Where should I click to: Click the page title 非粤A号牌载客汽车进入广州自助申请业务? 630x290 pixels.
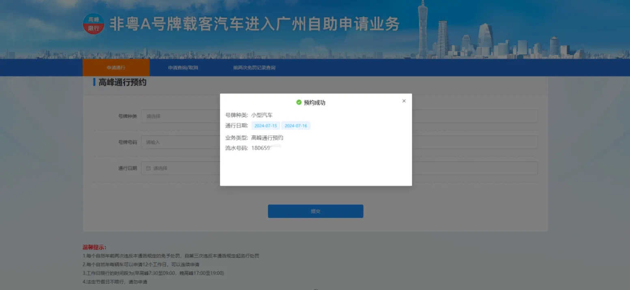click(254, 24)
